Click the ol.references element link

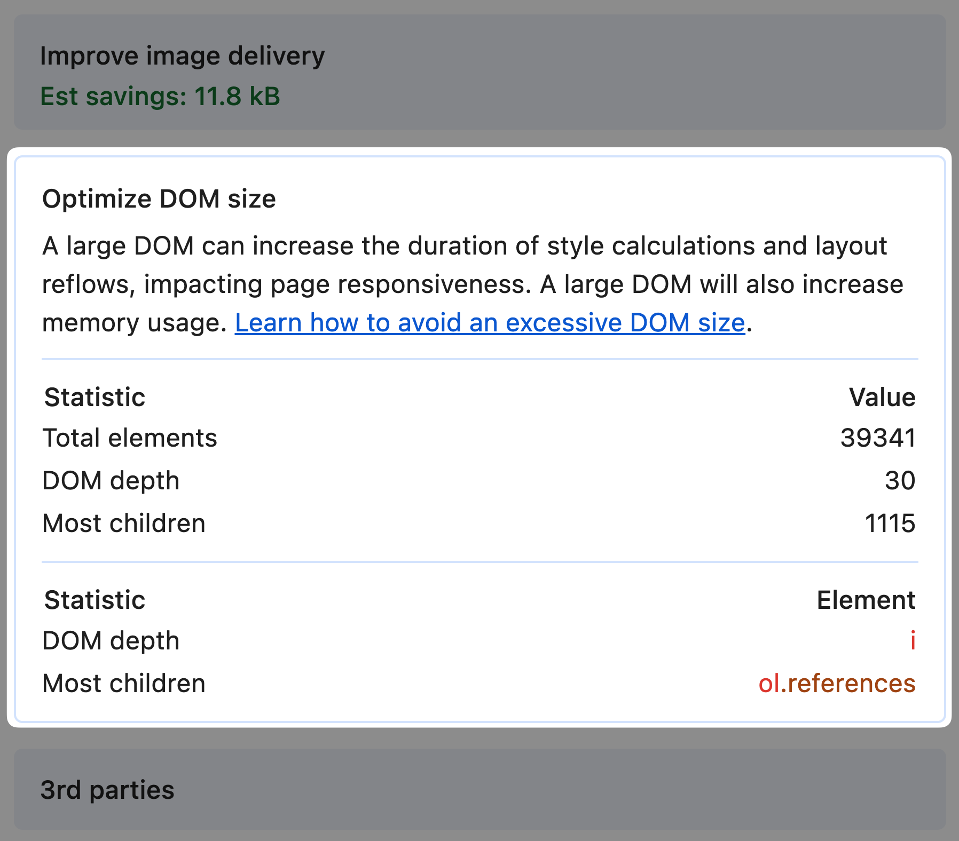[837, 684]
